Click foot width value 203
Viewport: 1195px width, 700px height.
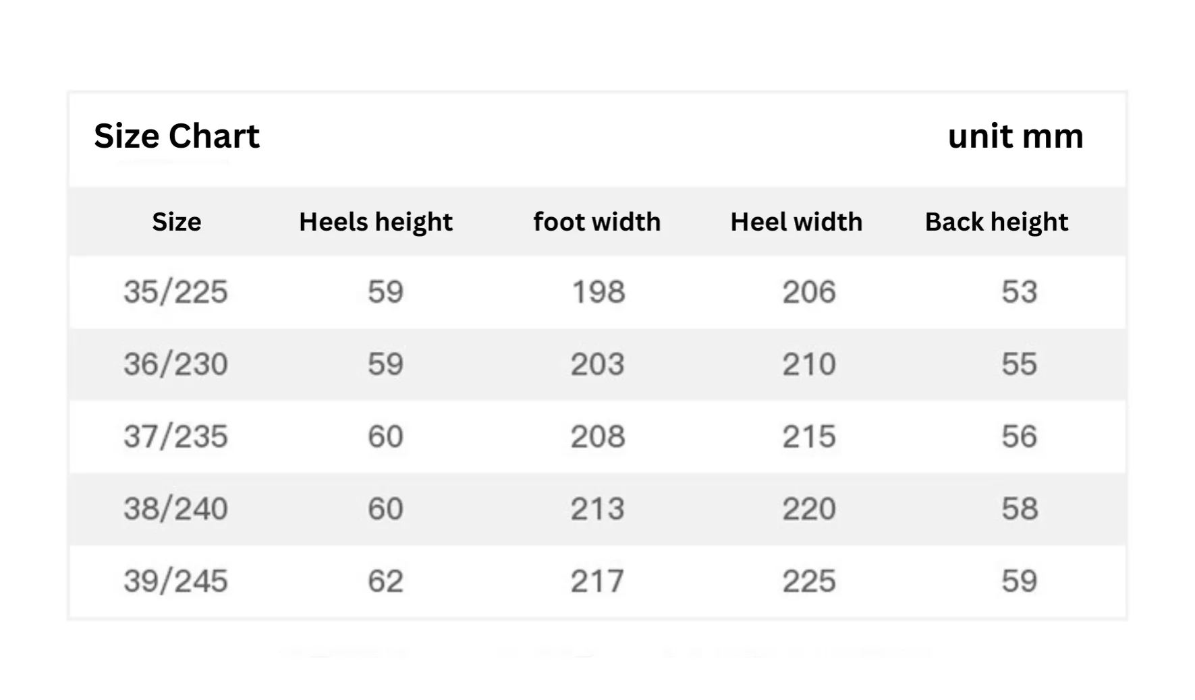(598, 364)
